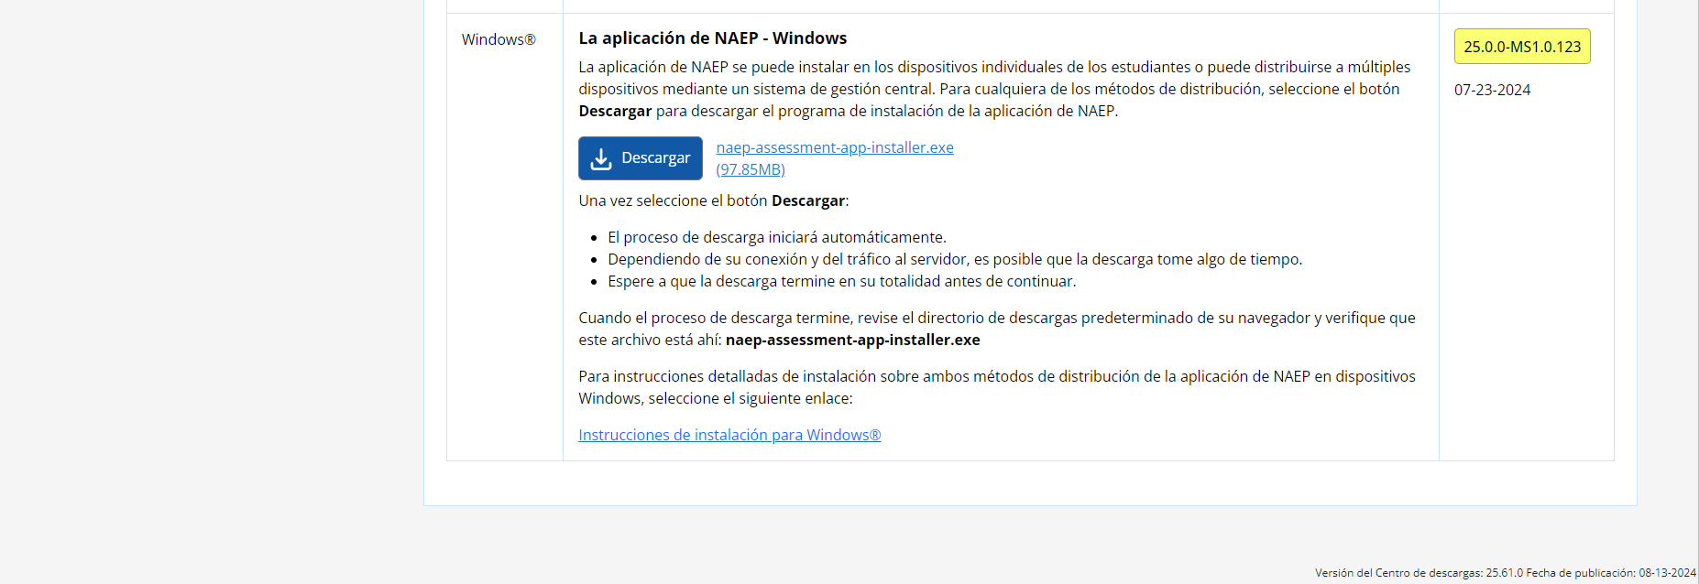
Task: Select the Windows® platform cell label
Action: point(498,39)
